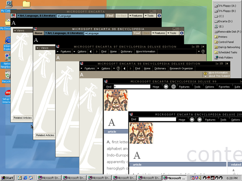The height and width of the screenshot is (181, 242).
Task: Click back arrow in Encarta 97 toolbar
Action: coord(91,51)
